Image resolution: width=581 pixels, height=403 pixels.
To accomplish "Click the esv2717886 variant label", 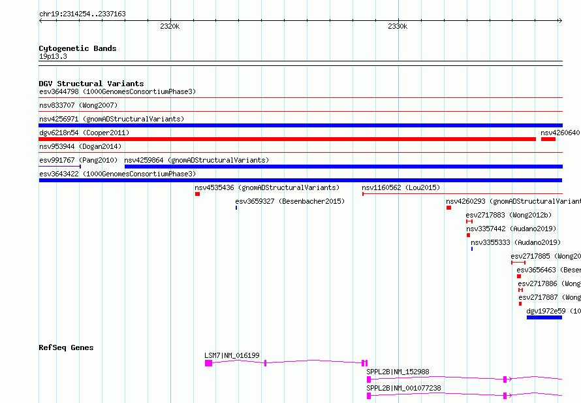I will click(550, 283).
